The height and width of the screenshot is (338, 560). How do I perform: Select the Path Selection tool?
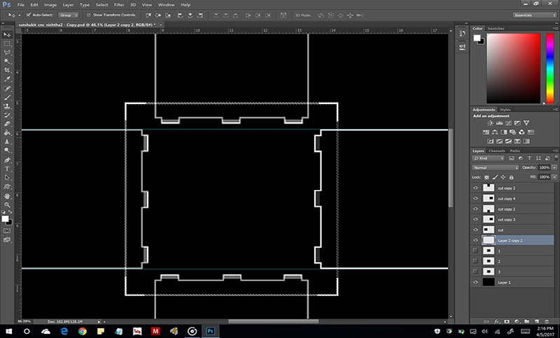(x=7, y=177)
